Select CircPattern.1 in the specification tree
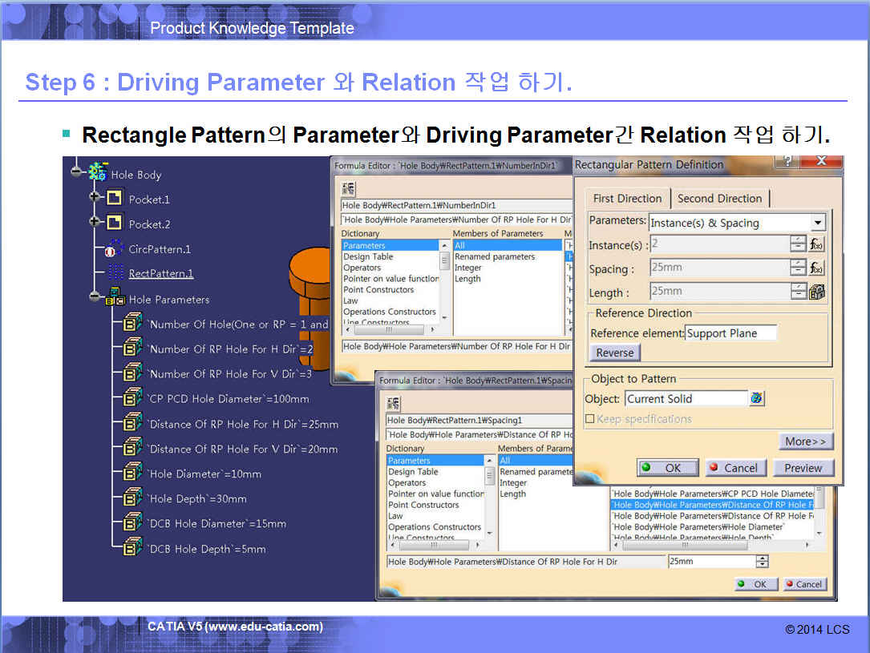 point(160,249)
